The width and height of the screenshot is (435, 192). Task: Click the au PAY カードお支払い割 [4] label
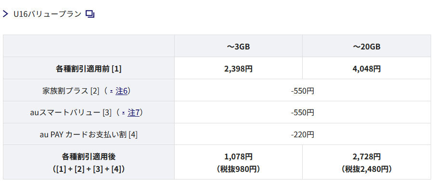pyautogui.click(x=89, y=135)
